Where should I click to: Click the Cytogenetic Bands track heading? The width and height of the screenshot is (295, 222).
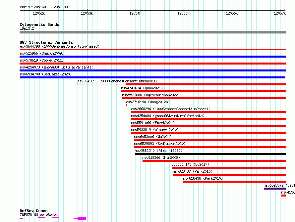coord(39,24)
